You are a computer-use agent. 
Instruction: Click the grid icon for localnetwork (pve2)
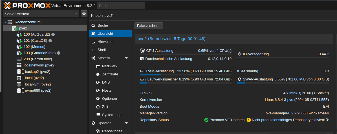pos(19,65)
